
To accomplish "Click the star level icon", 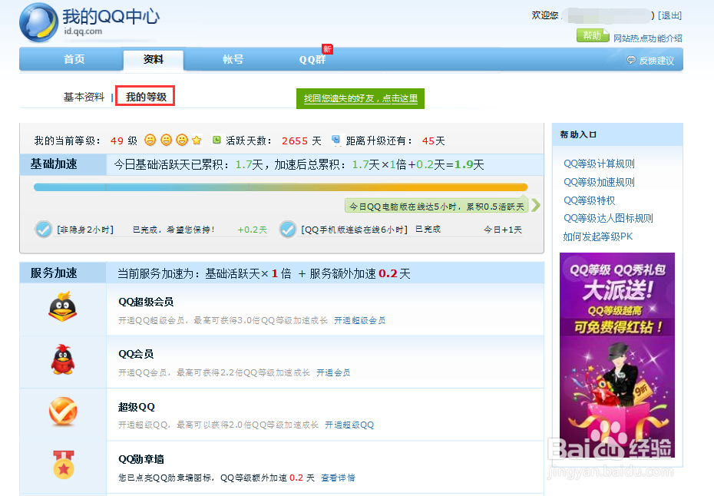I will (x=197, y=141).
